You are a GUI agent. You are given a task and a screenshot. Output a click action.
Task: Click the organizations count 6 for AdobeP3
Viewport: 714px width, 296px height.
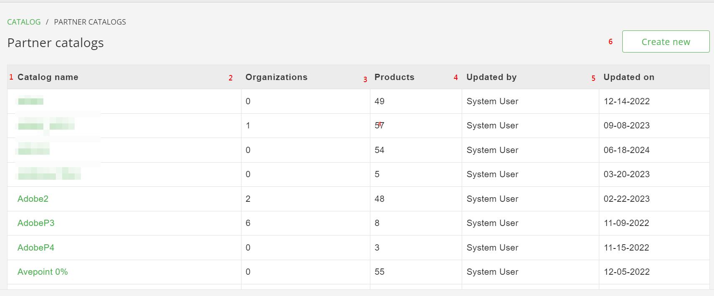(x=248, y=223)
